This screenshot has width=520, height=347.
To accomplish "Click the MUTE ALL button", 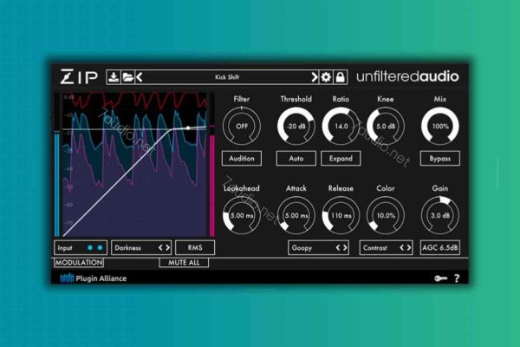I will pos(184,263).
